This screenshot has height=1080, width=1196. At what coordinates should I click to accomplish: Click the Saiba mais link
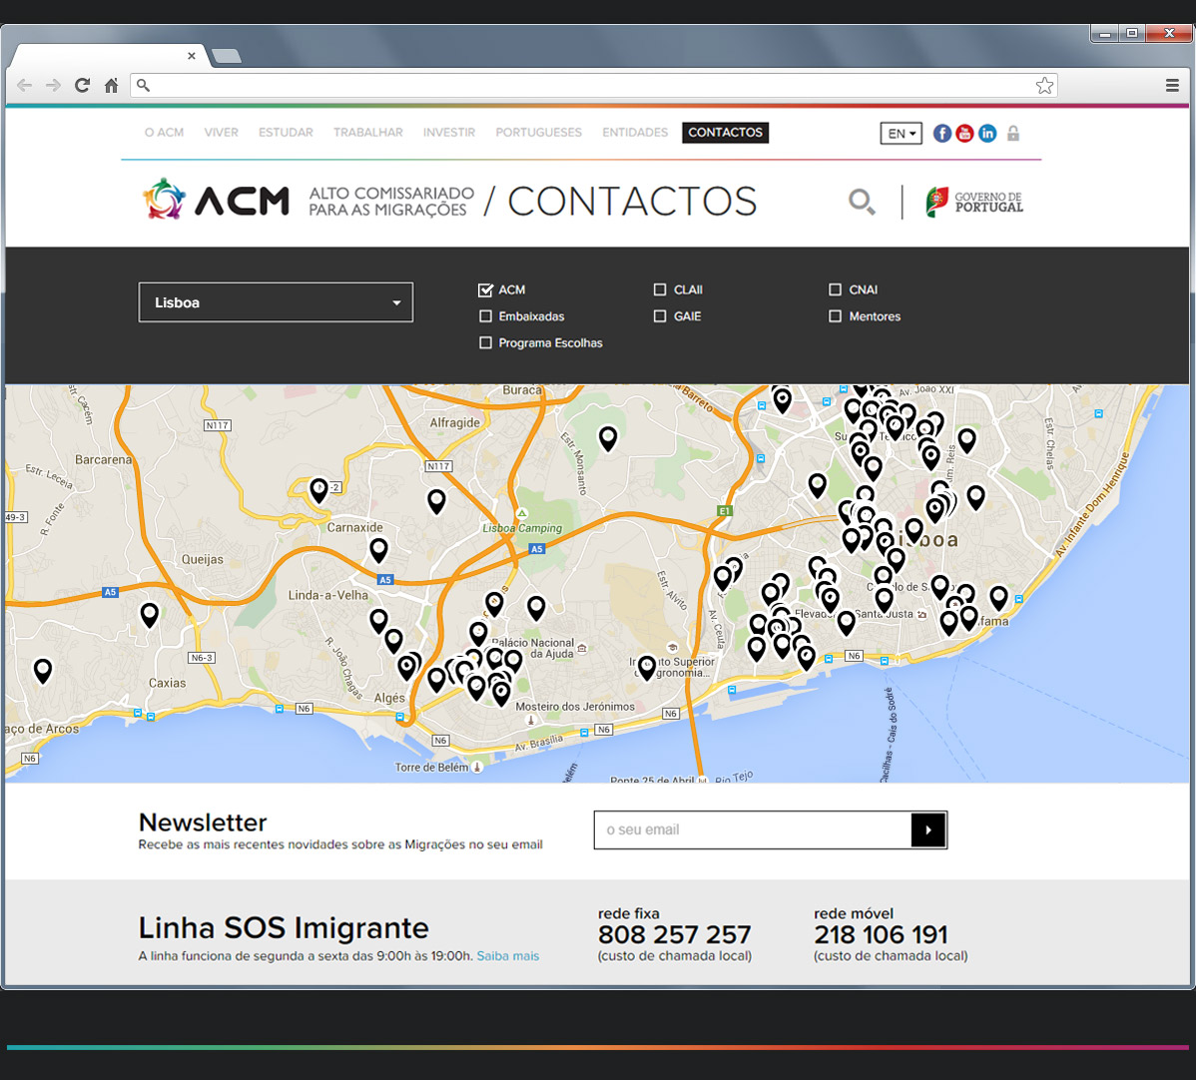click(507, 955)
